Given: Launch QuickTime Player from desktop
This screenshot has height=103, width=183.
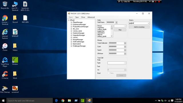Looking at the screenshot, I should (5, 62).
